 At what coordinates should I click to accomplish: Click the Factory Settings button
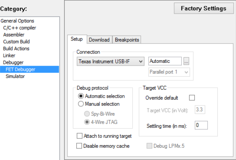pos(203,8)
